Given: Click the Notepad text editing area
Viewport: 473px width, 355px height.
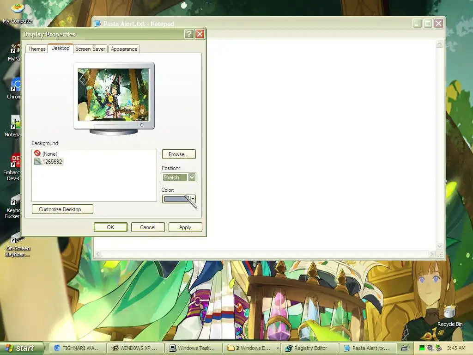Looking at the screenshot, I should 321,145.
